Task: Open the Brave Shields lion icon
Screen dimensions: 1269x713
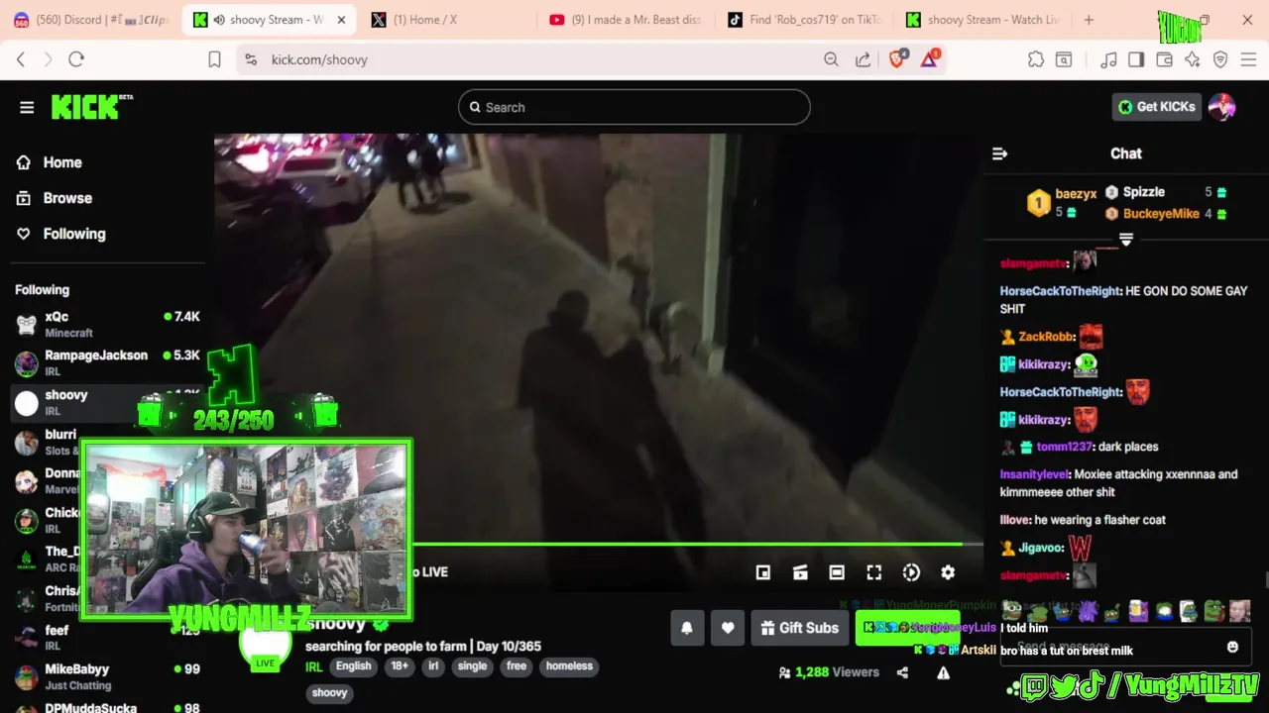Action: click(897, 59)
